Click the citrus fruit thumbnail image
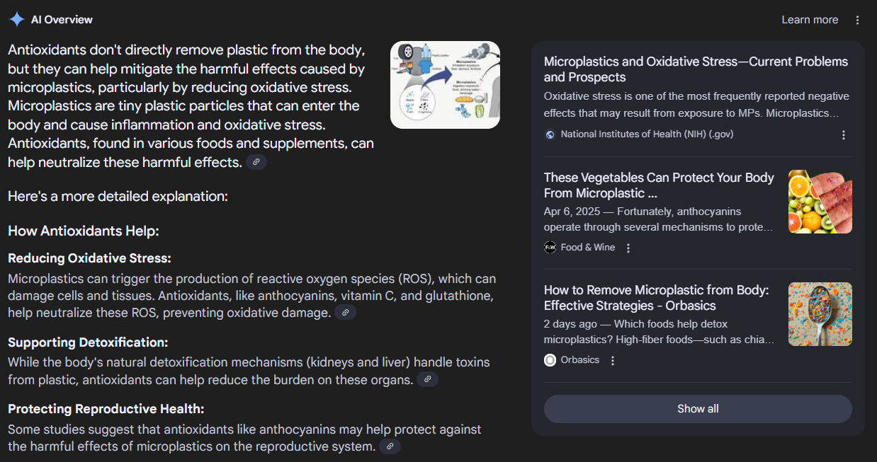 coord(820,202)
